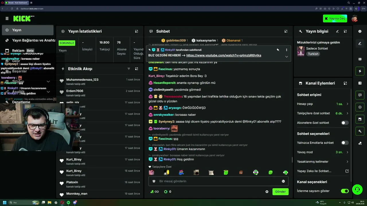Click the Kick logo
Viewport: 367px width, 206px height.
click(22, 19)
